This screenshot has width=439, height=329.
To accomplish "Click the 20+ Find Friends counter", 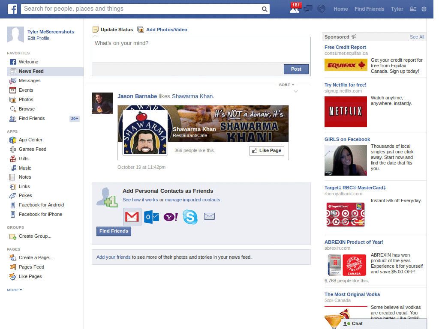I will (75, 119).
